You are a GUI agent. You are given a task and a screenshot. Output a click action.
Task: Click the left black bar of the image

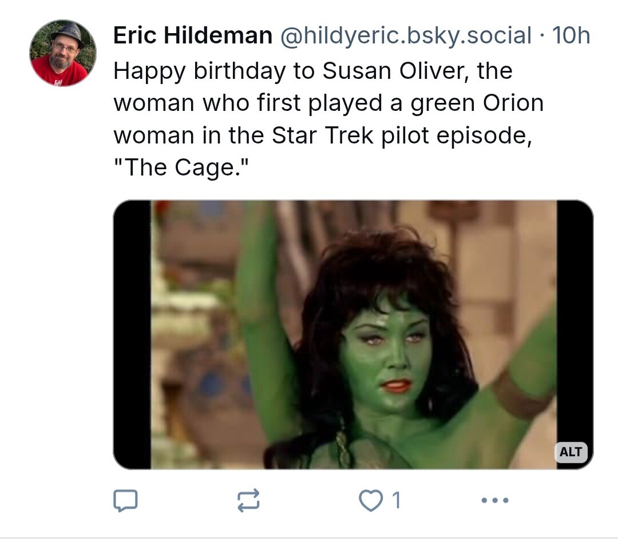click(x=132, y=334)
